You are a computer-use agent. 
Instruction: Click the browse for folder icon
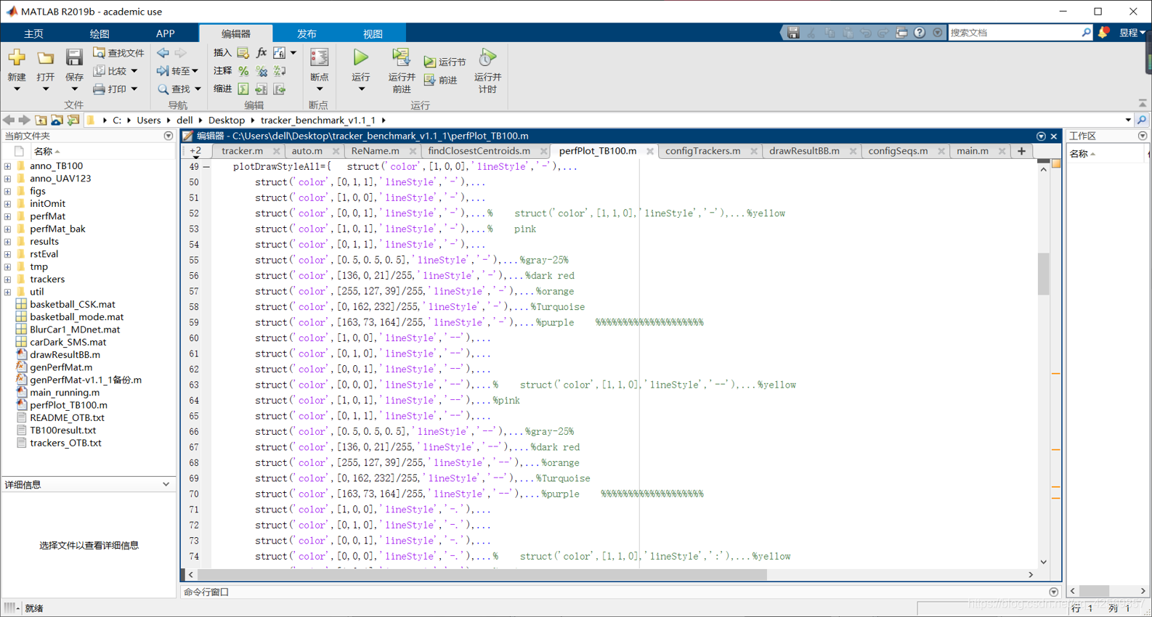[x=57, y=120]
